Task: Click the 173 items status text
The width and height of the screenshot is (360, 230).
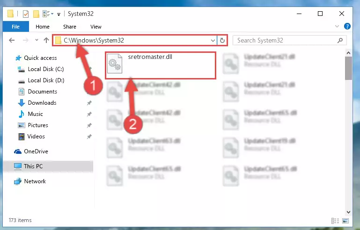Action: [20, 220]
